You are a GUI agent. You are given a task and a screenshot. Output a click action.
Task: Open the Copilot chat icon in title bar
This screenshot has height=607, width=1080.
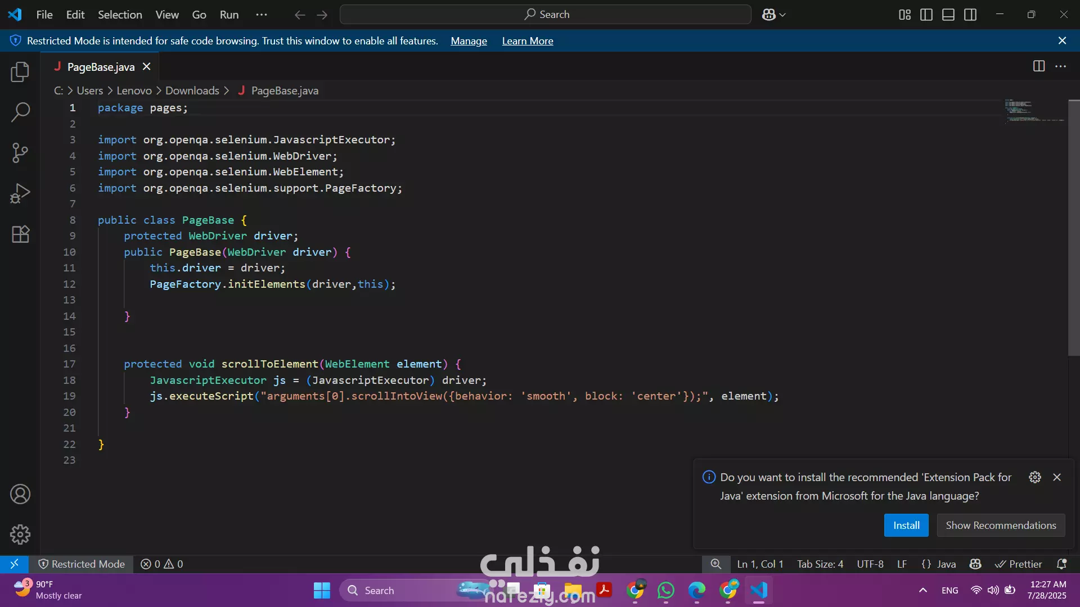coord(768,15)
